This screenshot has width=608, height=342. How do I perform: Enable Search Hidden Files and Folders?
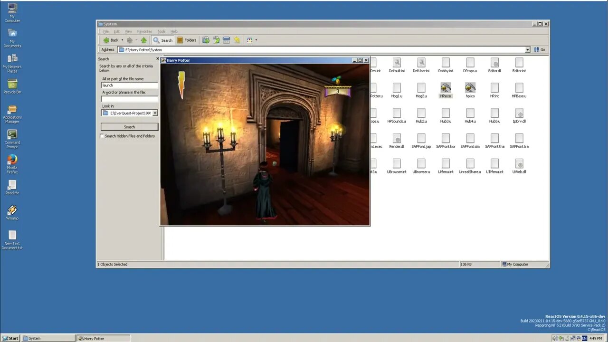pos(102,136)
